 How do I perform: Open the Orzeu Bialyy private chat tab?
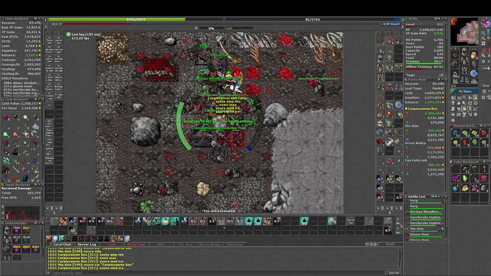[x=210, y=244]
